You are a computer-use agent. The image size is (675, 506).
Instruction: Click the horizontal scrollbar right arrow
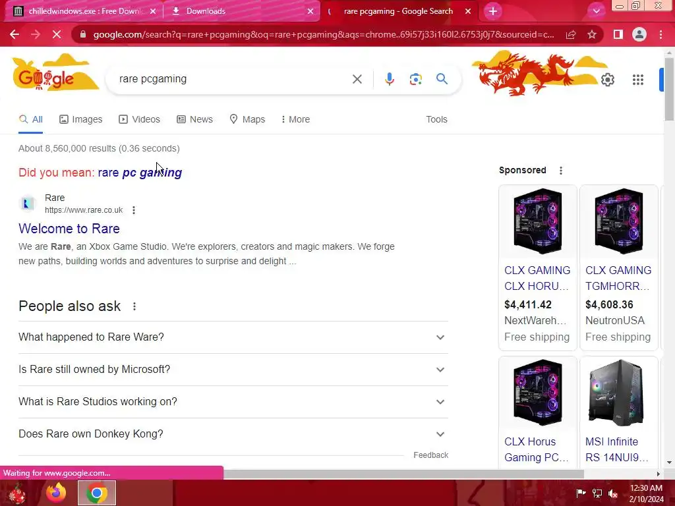pyautogui.click(x=659, y=474)
